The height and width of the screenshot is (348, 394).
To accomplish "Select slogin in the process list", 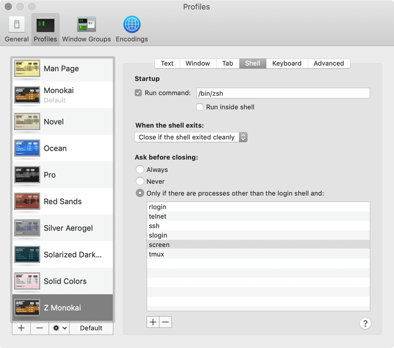I will click(258, 235).
